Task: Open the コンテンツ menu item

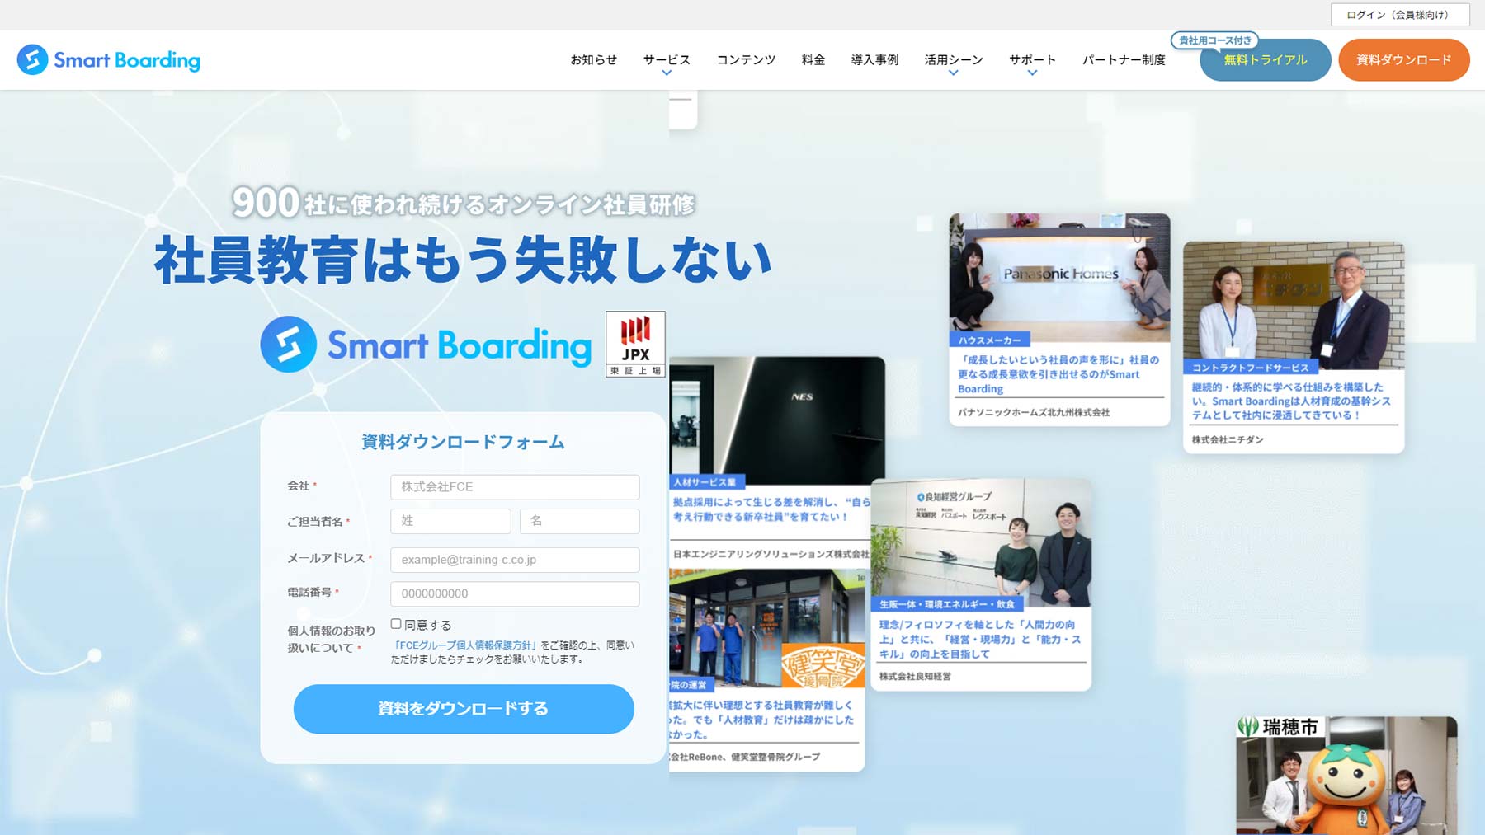Action: (x=746, y=59)
